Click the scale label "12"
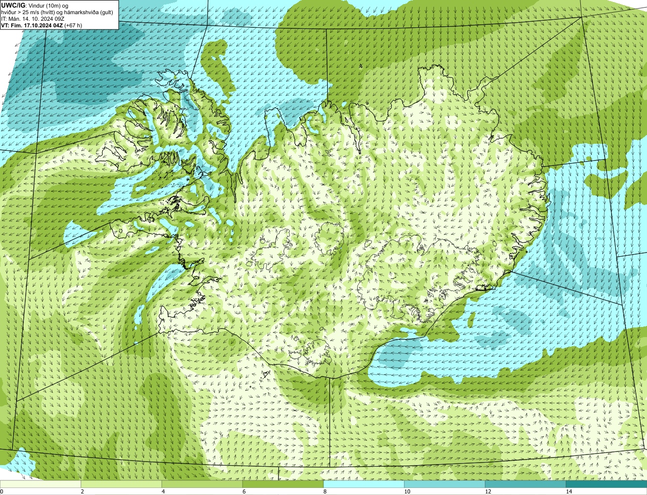This screenshot has height=495, width=647. pyautogui.click(x=488, y=491)
